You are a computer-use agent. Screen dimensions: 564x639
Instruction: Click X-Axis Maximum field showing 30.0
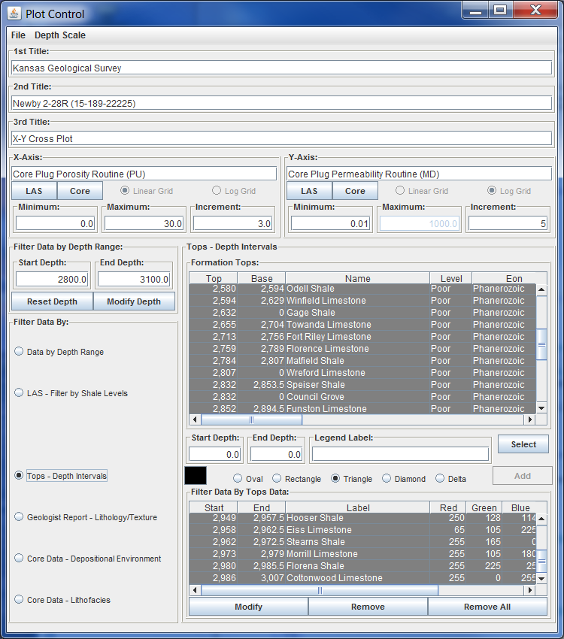(x=144, y=223)
